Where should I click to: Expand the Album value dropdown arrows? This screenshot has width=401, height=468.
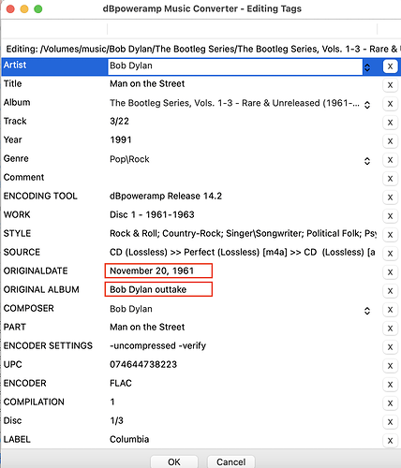tap(367, 105)
